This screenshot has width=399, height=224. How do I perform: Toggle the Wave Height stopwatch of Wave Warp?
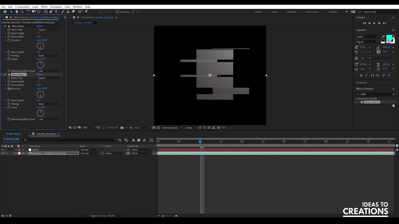tap(9, 33)
